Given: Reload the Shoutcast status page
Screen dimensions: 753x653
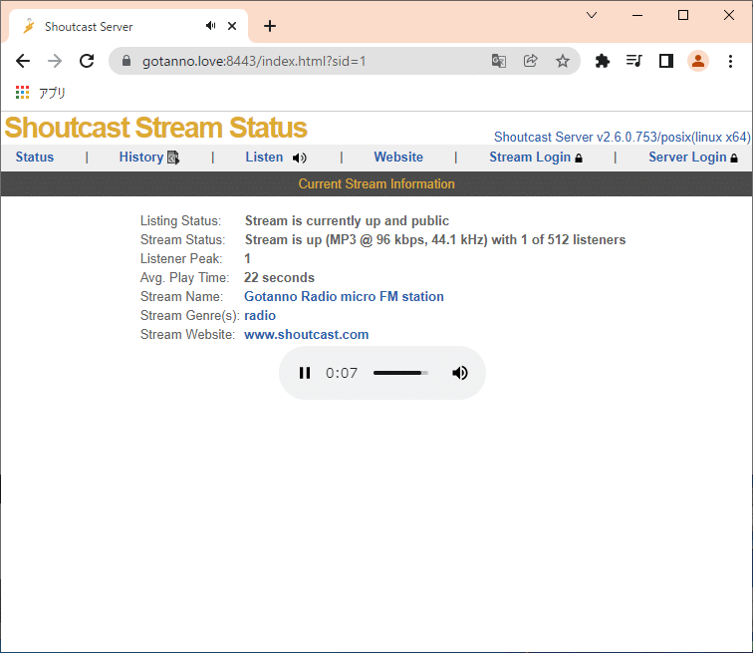Looking at the screenshot, I should tap(87, 61).
